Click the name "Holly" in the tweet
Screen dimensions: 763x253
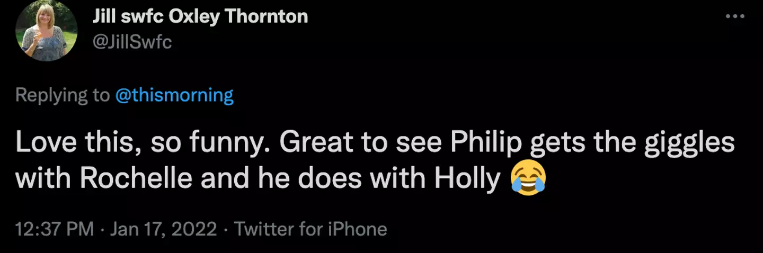[467, 179]
